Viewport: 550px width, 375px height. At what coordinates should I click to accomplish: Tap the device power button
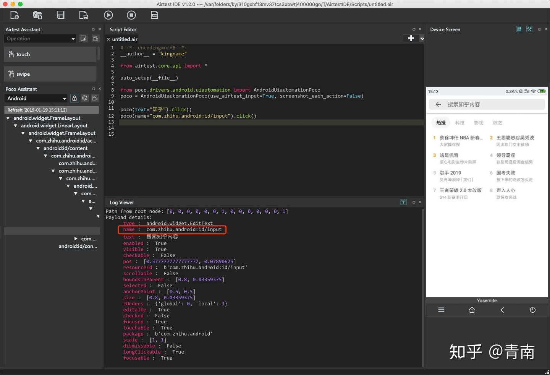pyautogui.click(x=533, y=310)
